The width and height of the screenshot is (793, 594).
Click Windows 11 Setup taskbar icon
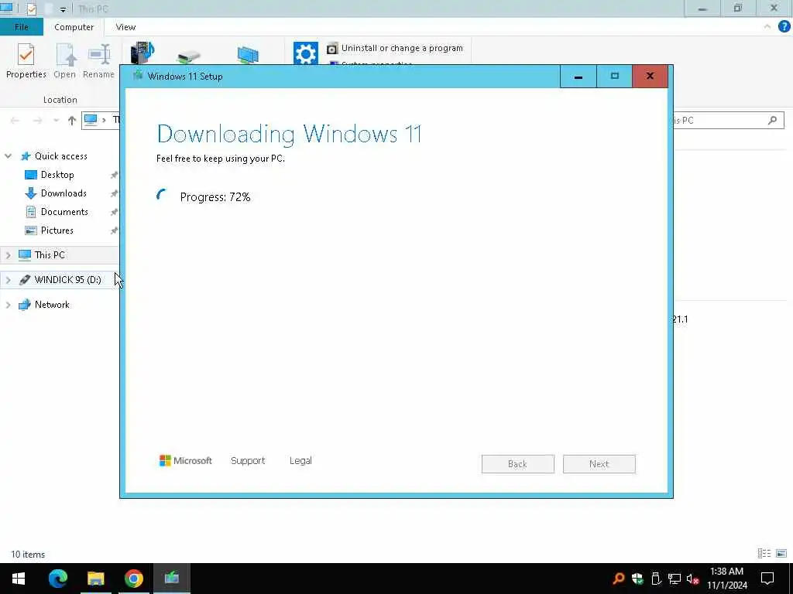(171, 579)
